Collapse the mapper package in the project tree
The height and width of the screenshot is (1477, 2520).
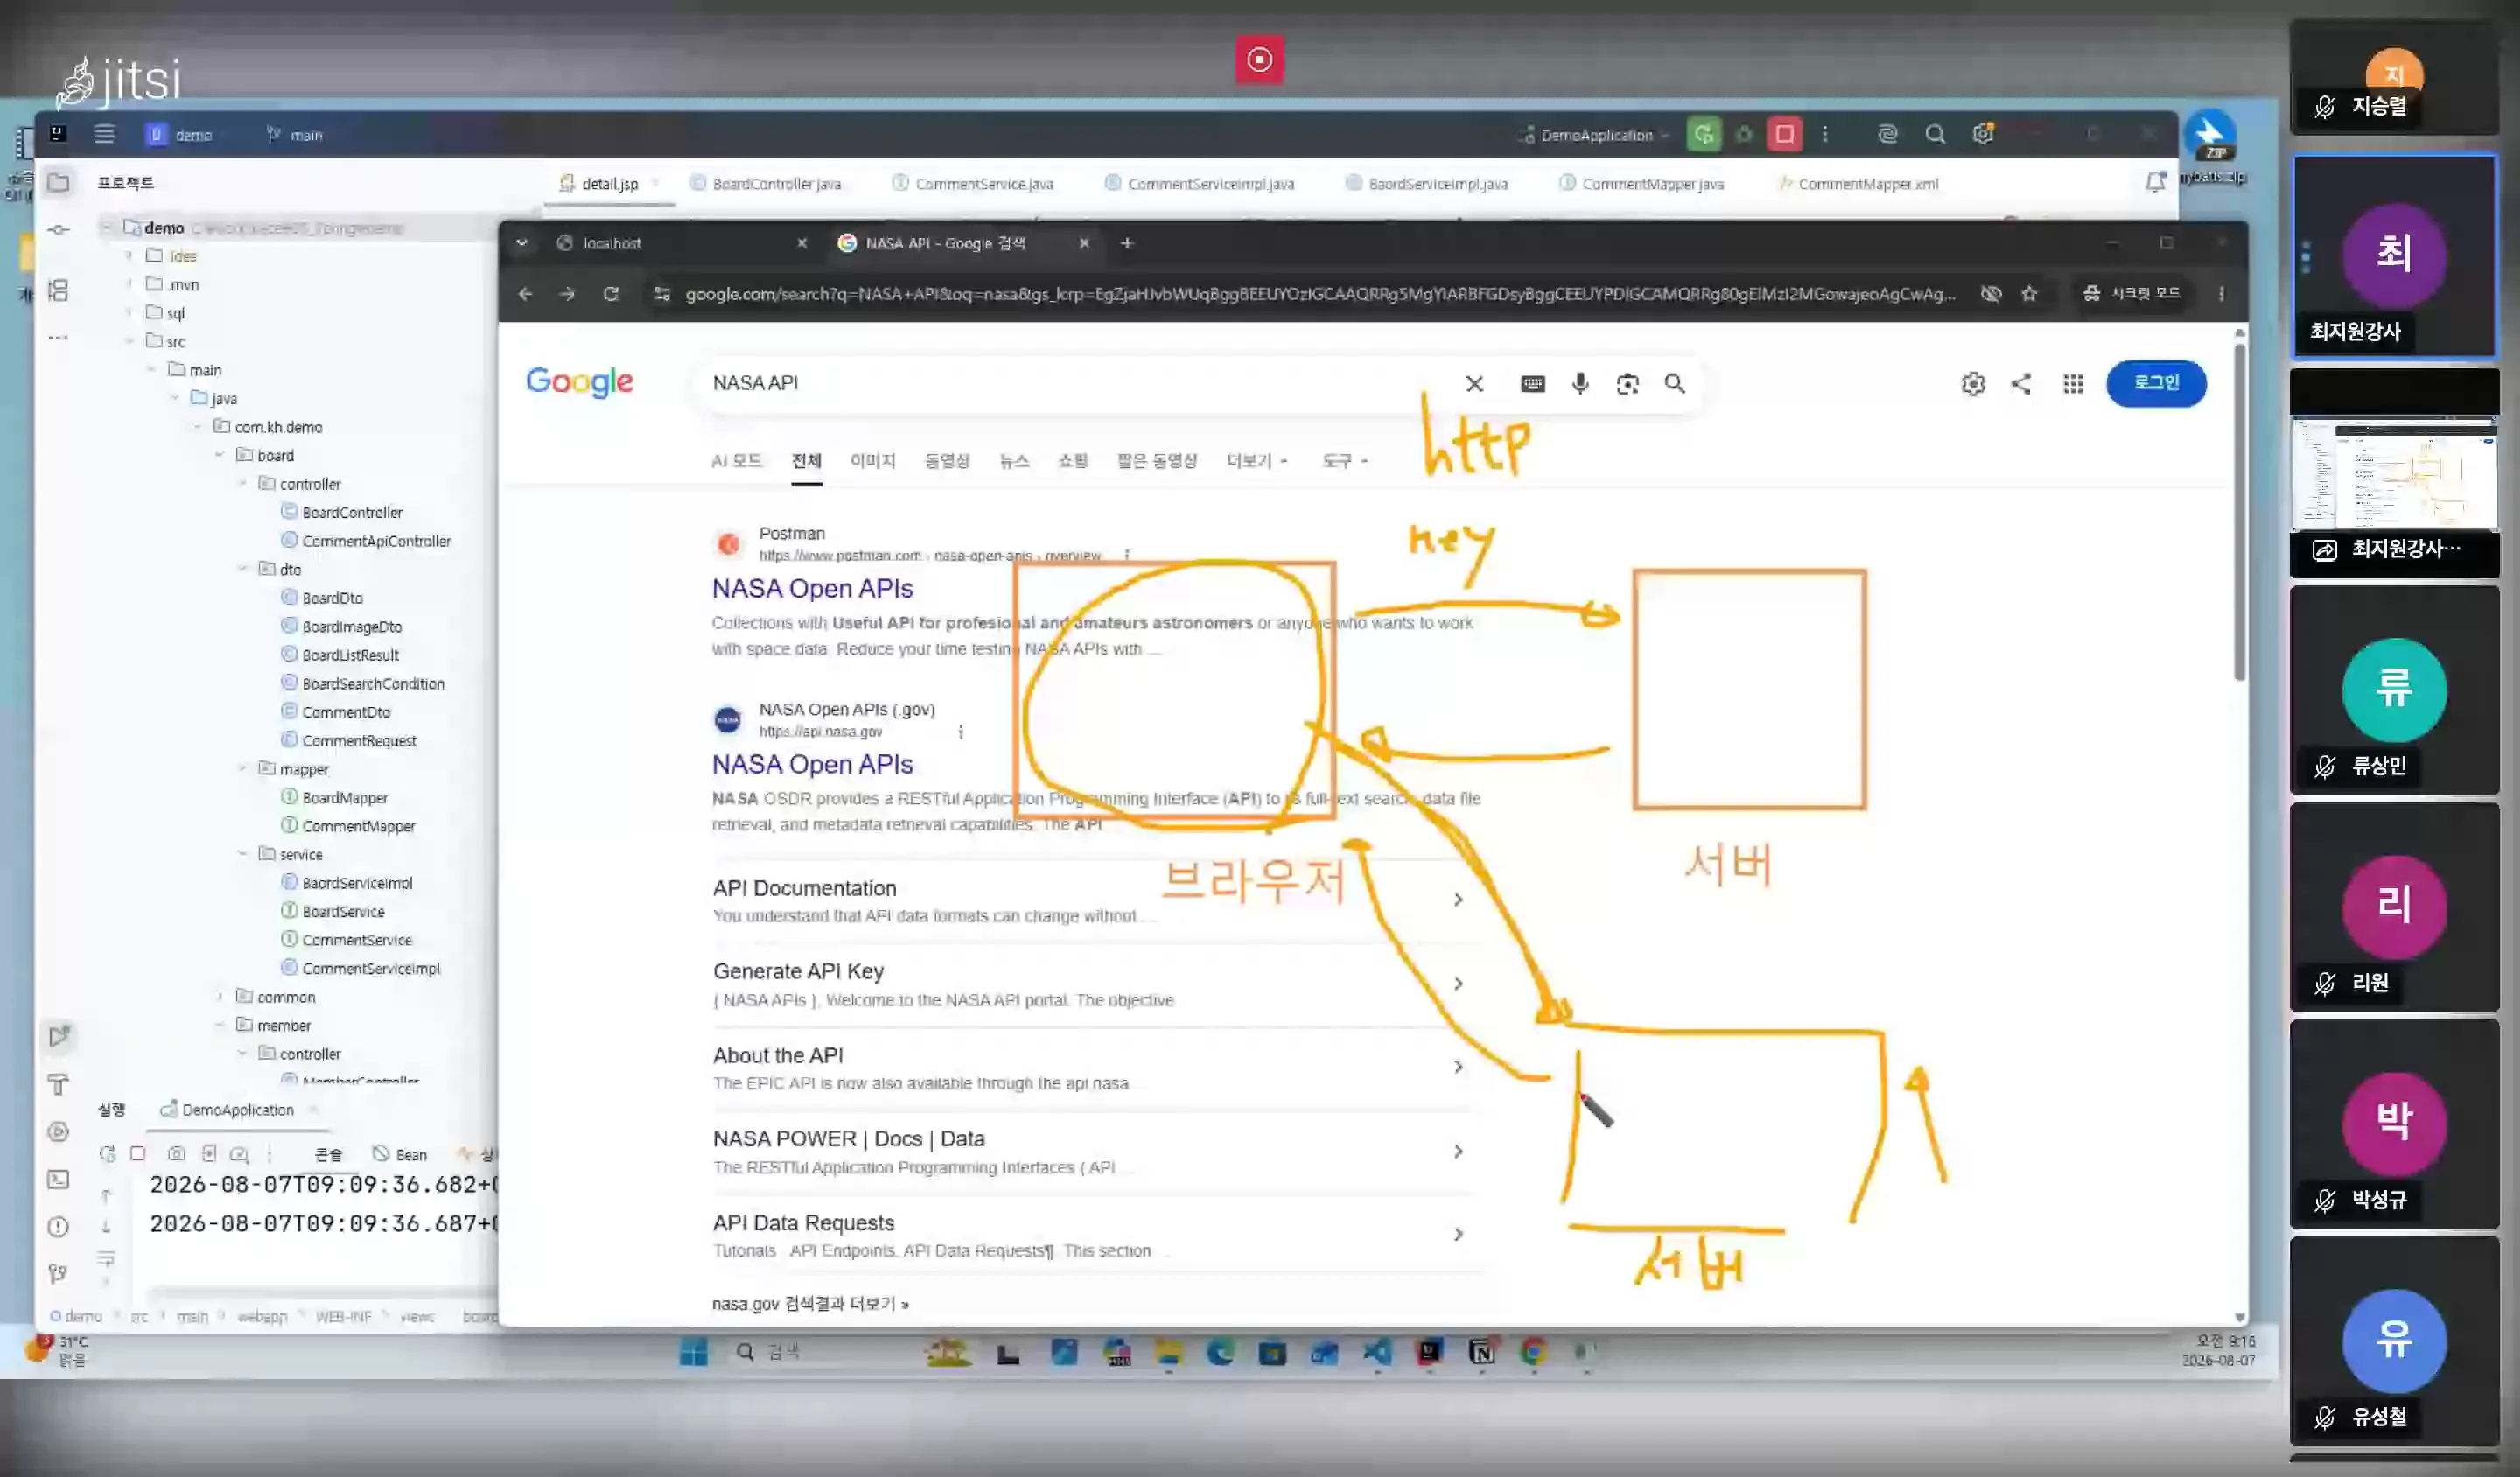(242, 768)
